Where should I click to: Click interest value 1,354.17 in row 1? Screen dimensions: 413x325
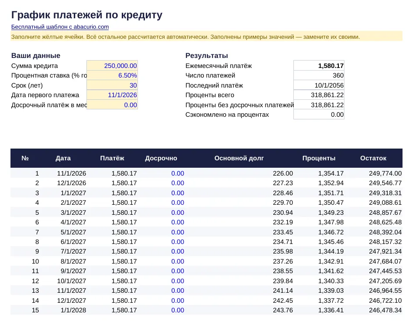(x=331, y=173)
